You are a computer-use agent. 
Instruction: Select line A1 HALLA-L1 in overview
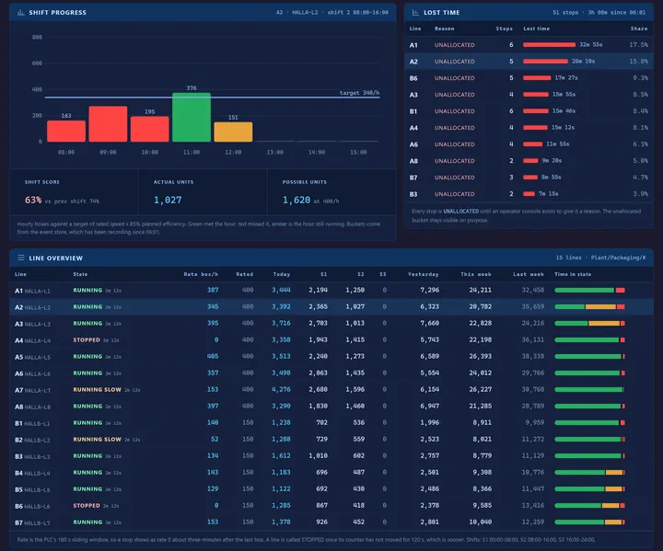[331, 291]
